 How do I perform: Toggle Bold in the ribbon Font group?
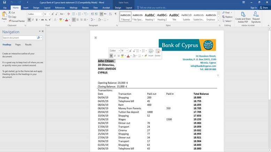point(29,20)
